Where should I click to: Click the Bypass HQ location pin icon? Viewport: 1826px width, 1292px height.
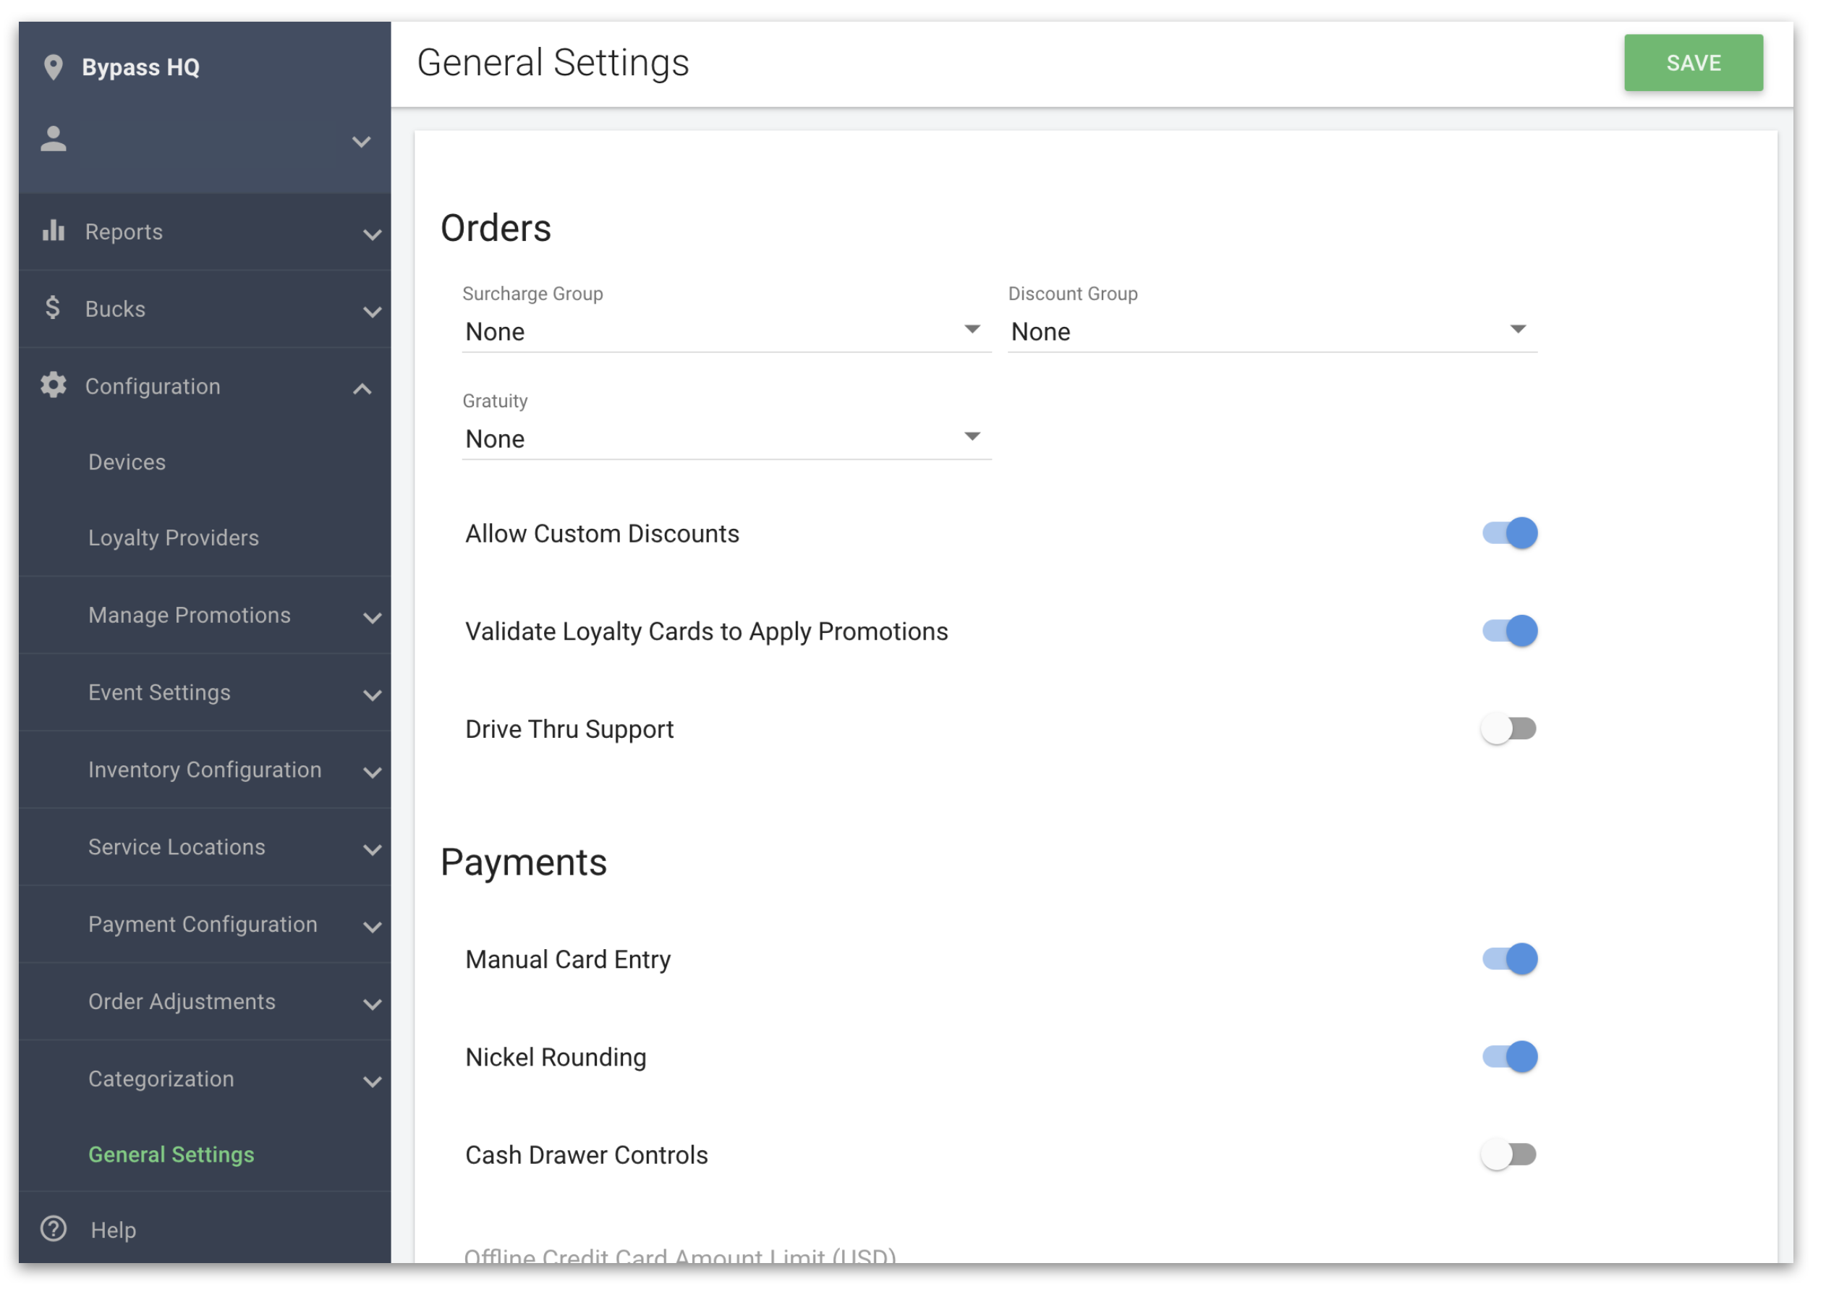click(x=52, y=66)
